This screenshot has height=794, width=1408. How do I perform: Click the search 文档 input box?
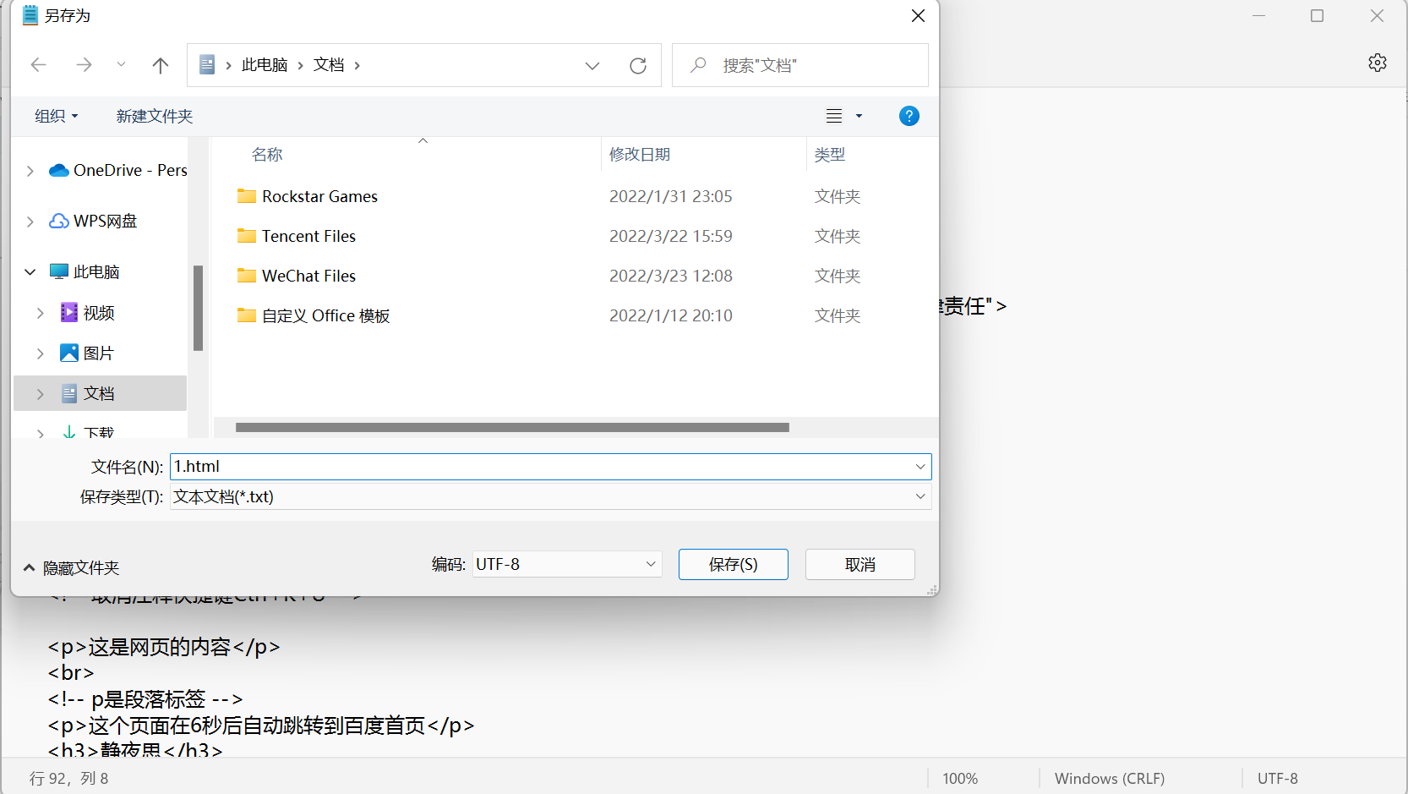click(800, 65)
